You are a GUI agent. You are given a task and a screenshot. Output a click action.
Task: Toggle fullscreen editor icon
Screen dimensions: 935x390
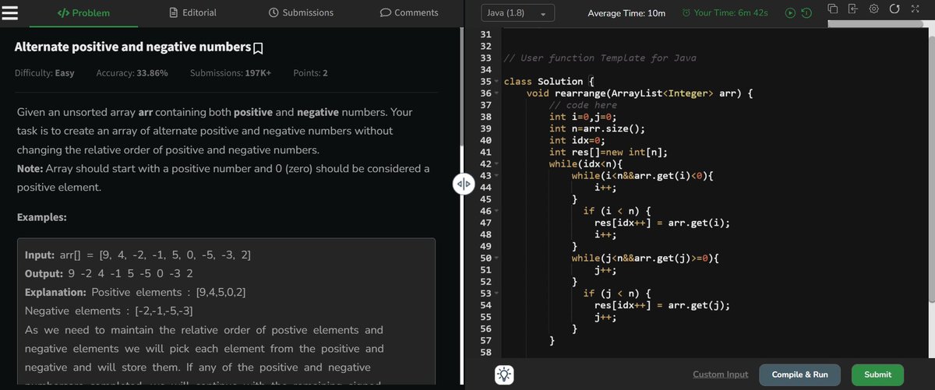click(x=915, y=9)
